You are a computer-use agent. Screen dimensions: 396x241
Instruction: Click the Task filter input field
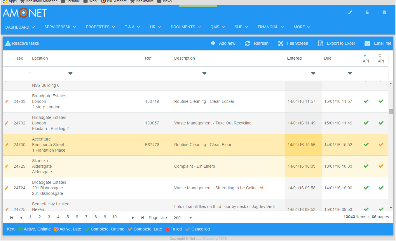tap(20, 74)
